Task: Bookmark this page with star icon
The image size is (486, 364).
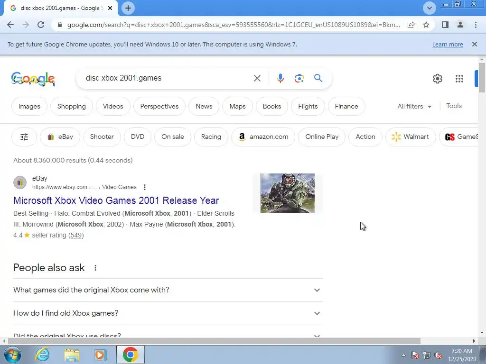Action: 426,25
